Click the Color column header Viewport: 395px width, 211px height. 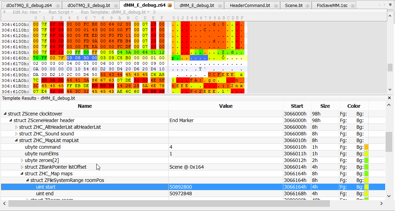[x=354, y=106]
